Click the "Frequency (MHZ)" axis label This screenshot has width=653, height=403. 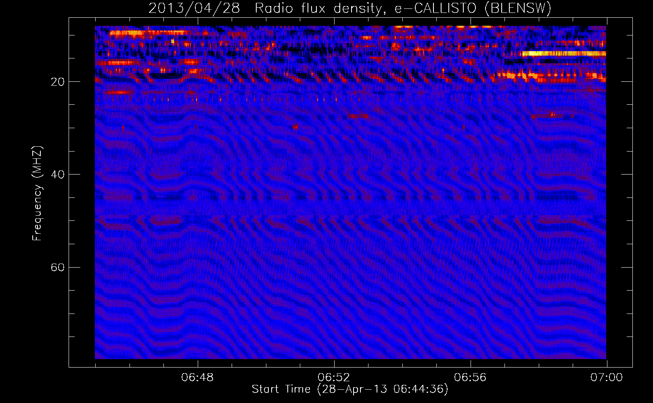(x=37, y=193)
